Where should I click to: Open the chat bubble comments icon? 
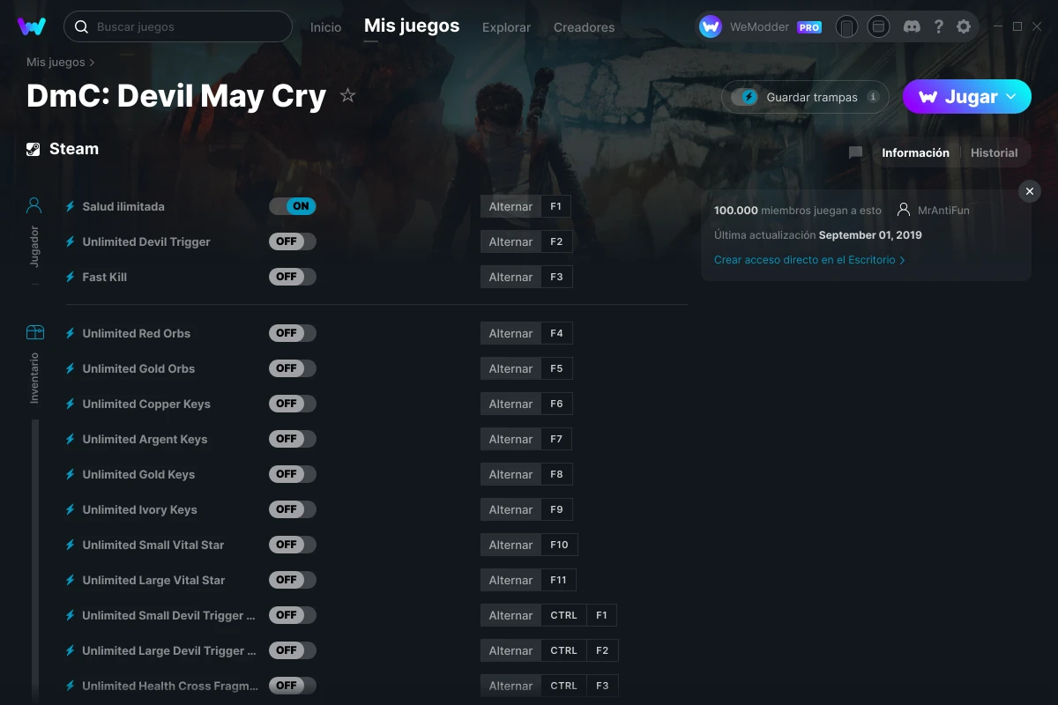click(x=855, y=152)
